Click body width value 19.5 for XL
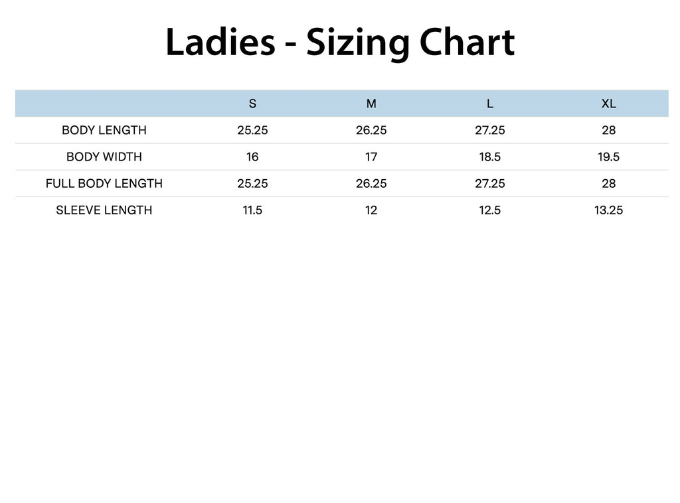This screenshot has width=680, height=503. coord(608,157)
